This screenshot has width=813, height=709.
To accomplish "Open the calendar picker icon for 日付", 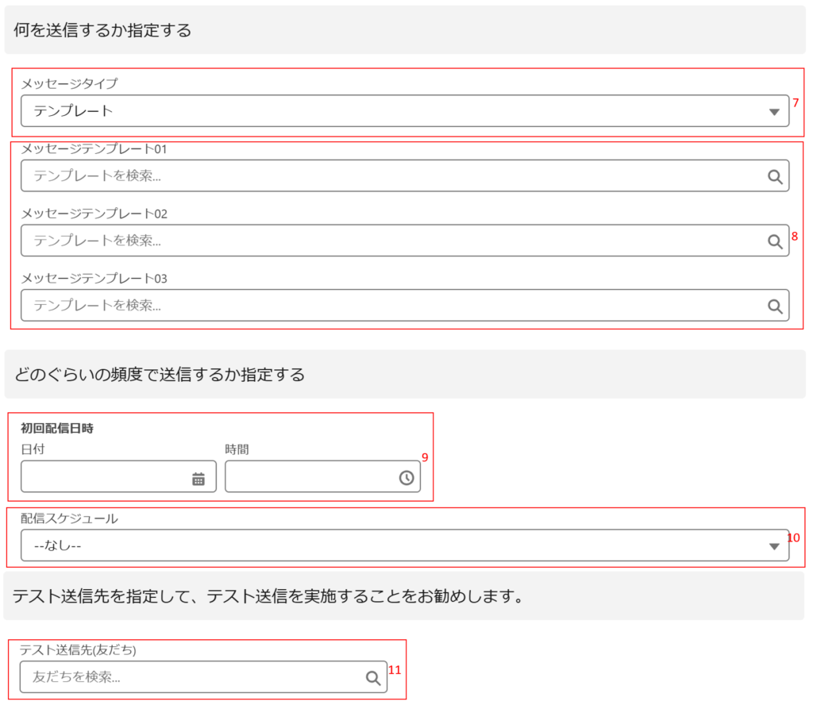I will pos(198,478).
